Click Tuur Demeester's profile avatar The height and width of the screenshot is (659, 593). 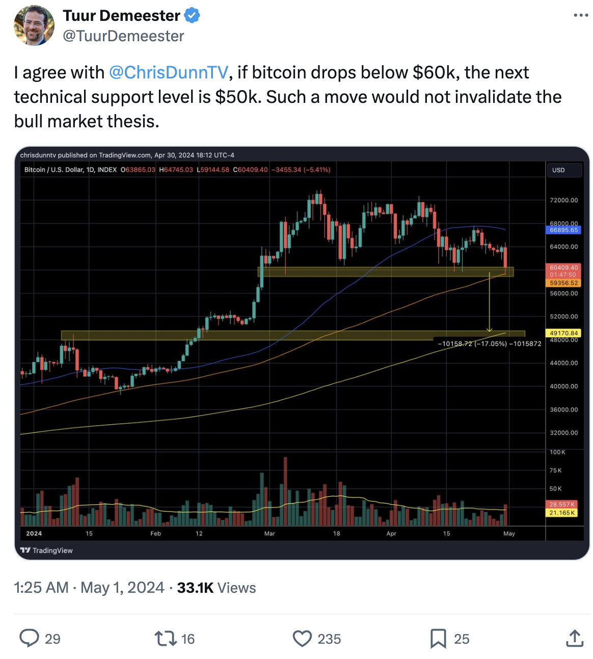pyautogui.click(x=34, y=25)
